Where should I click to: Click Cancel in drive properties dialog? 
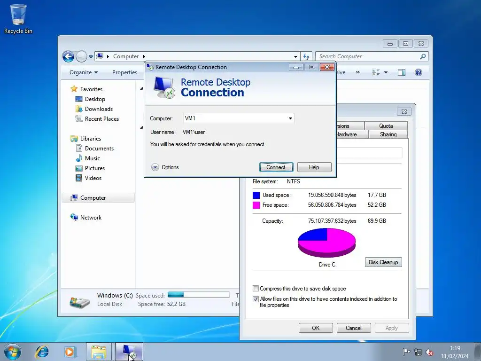[x=354, y=328]
